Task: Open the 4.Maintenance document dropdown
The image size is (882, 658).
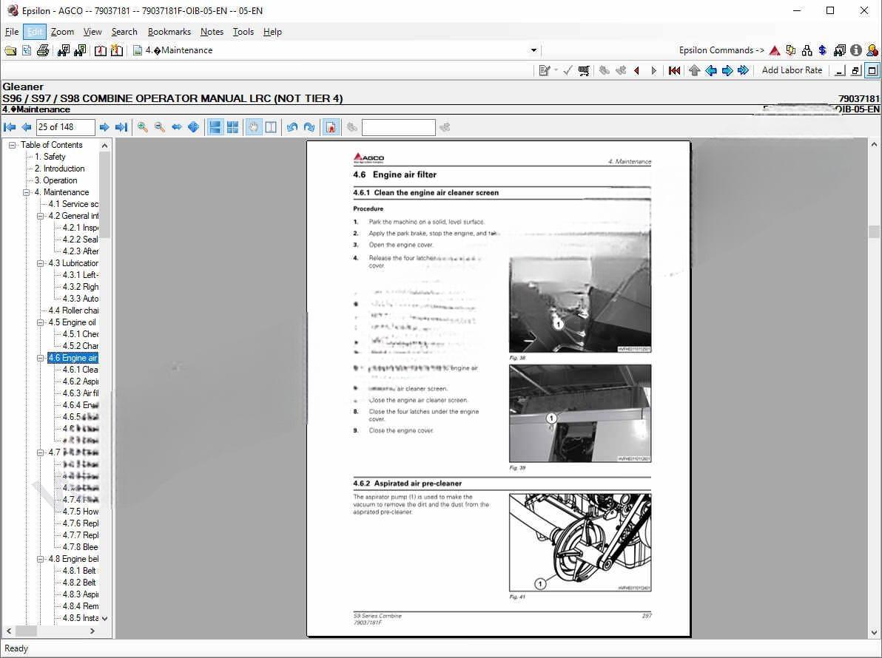Action: pos(533,50)
